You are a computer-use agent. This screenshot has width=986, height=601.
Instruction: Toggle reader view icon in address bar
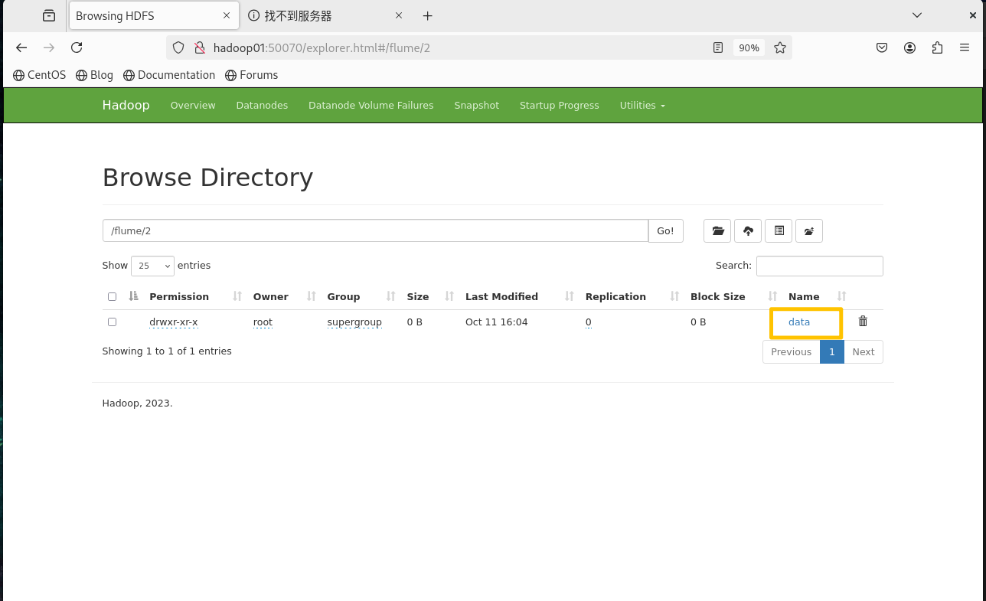coord(718,47)
